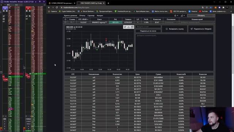Click the X icon in CScalp left order book
This screenshot has width=234, height=132.
tap(4, 11)
